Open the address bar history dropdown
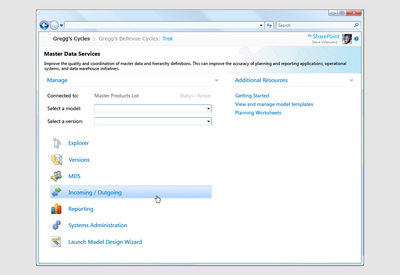400x275 pixels. (x=261, y=25)
